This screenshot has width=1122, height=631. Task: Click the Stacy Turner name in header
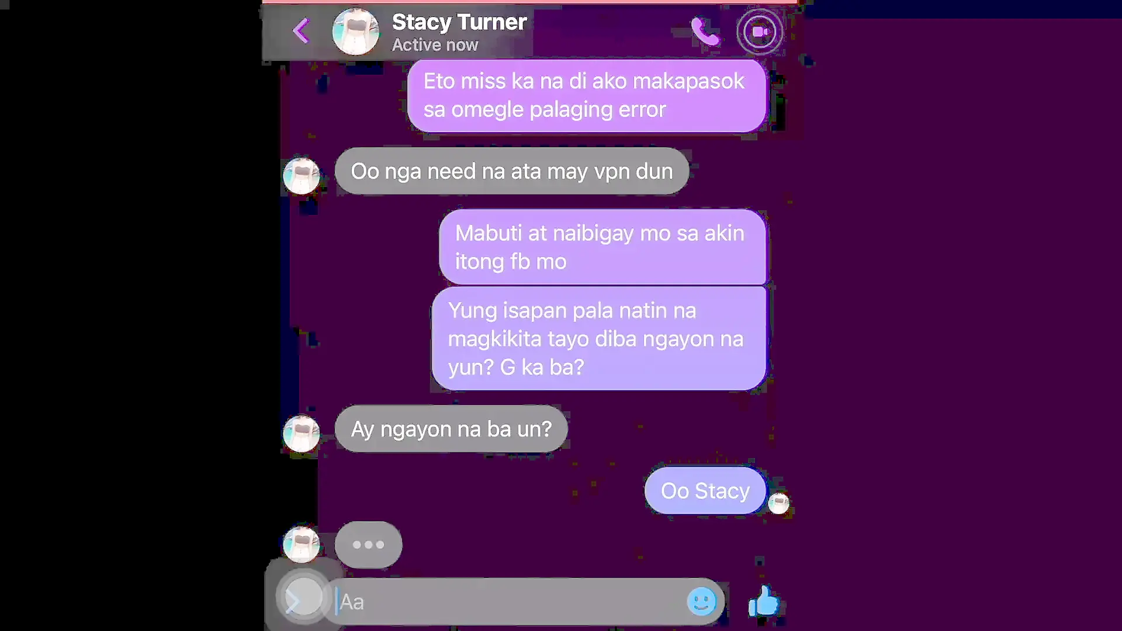(459, 22)
